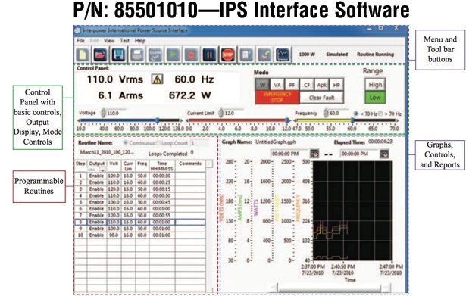Screen dimensions: 466x296
Task: Click the red Current Limit slider
Action: coord(238,120)
